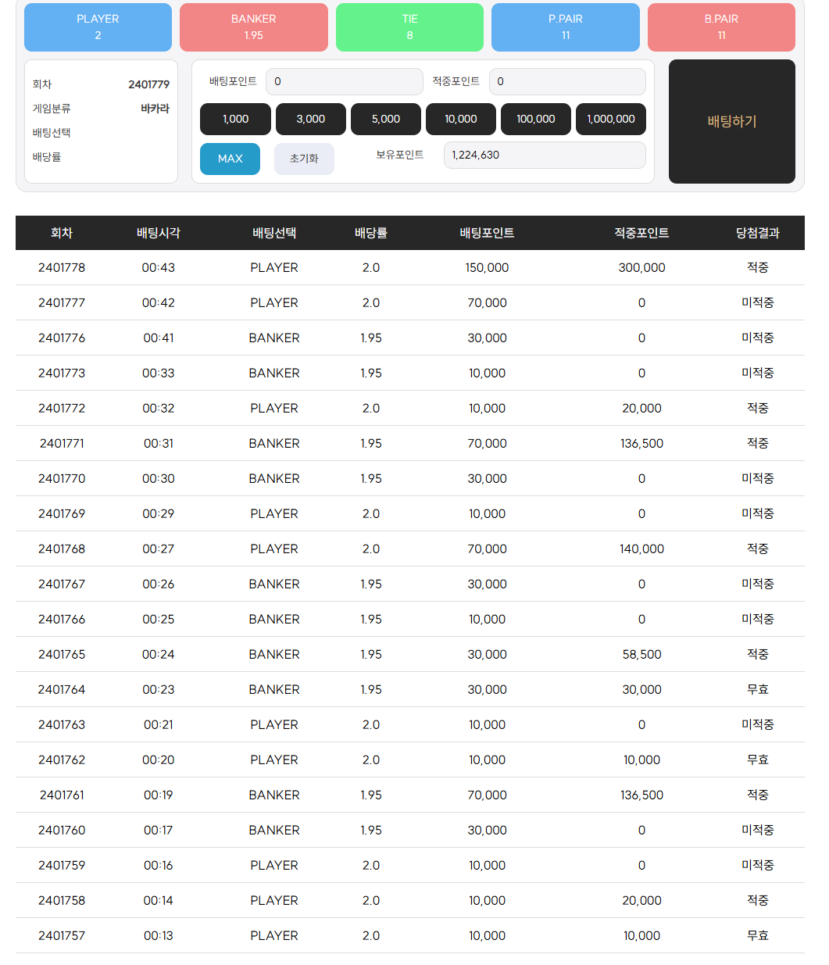Click round 2401759 cell
The height and width of the screenshot is (965, 829).
click(x=62, y=865)
